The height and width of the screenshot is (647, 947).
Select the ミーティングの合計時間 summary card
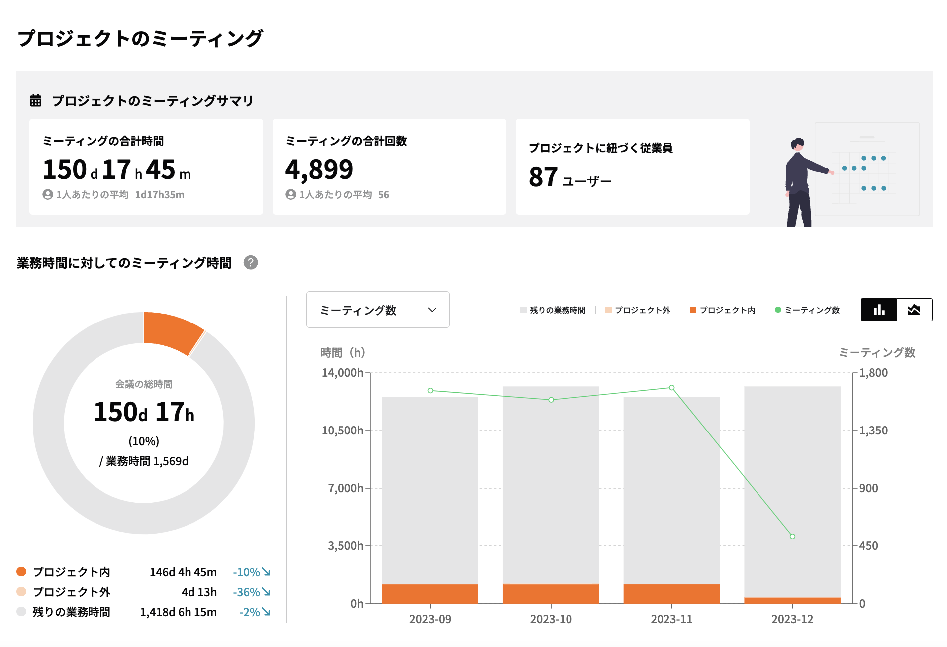click(x=146, y=167)
